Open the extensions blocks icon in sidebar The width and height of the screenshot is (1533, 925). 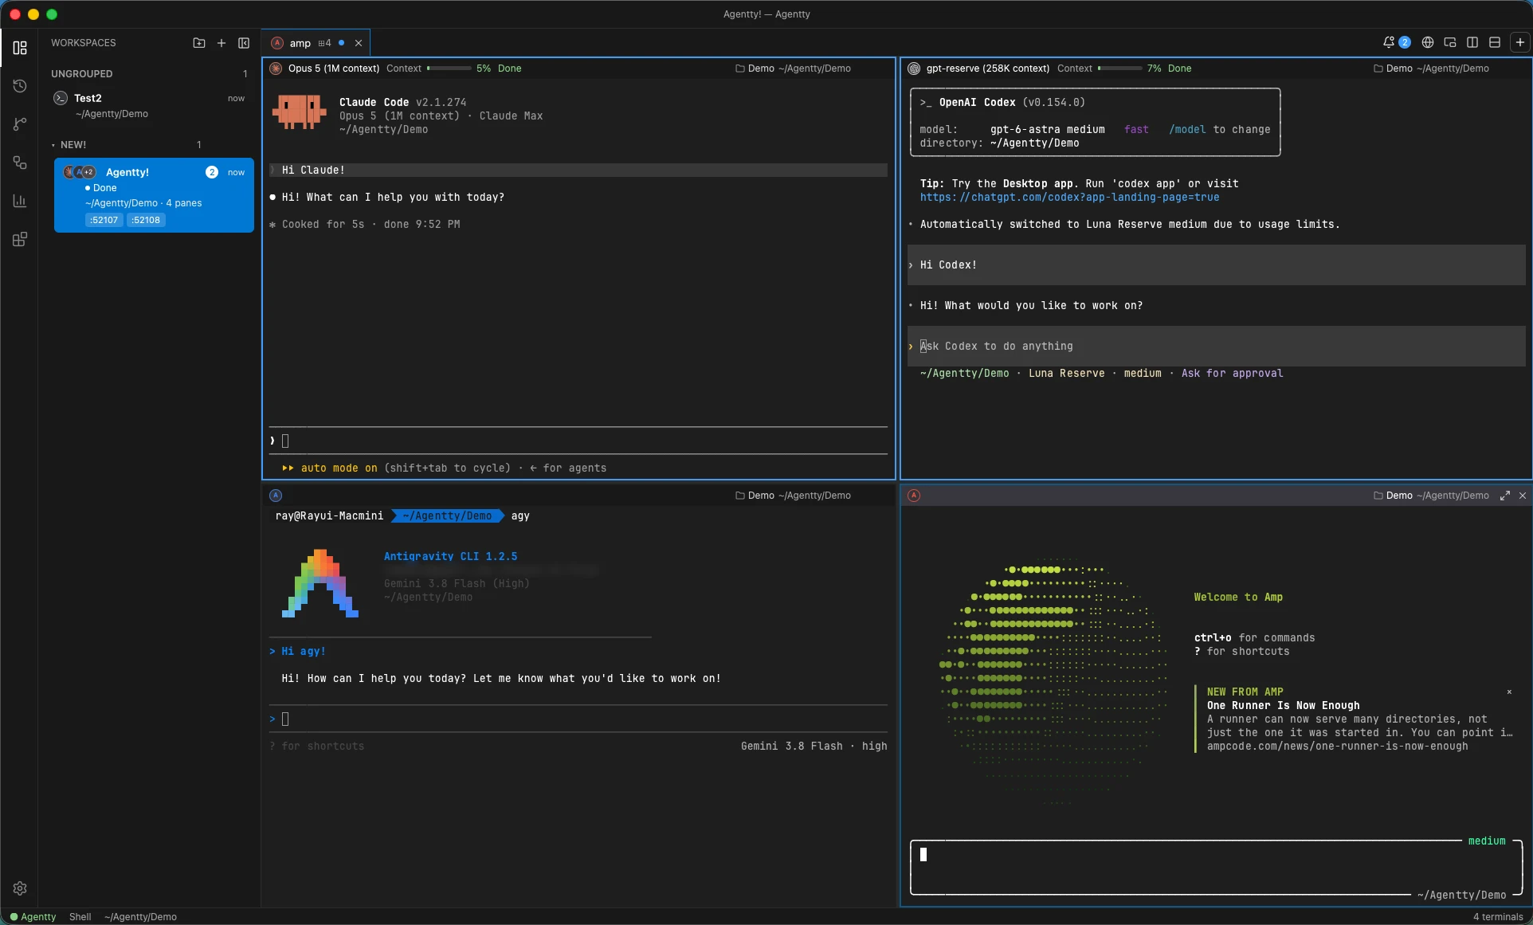point(20,239)
